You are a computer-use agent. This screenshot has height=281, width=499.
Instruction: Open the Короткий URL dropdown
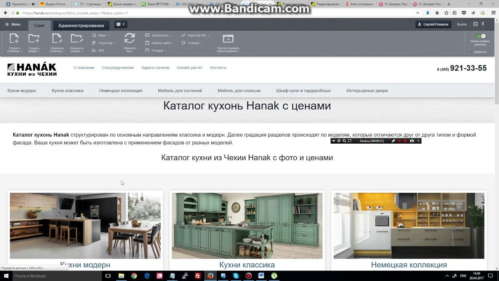(x=196, y=35)
